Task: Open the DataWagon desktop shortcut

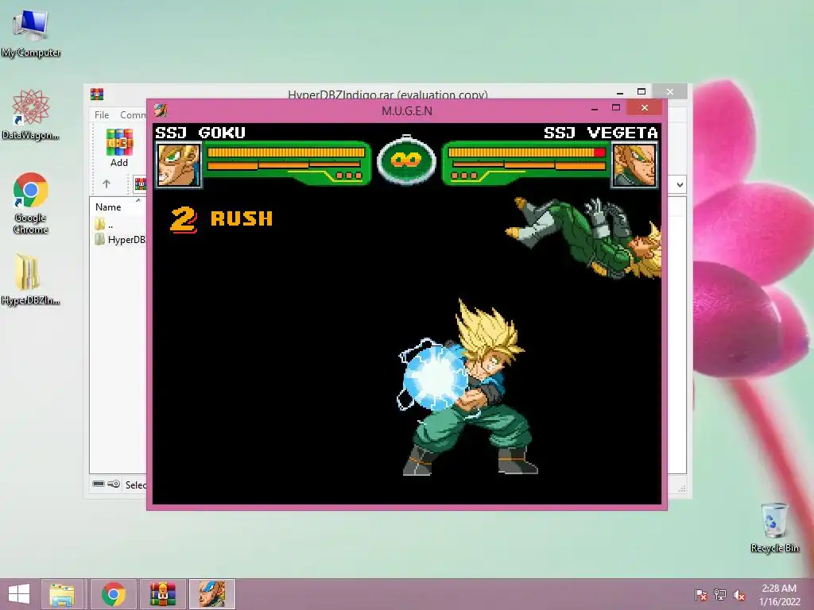Action: click(x=31, y=114)
